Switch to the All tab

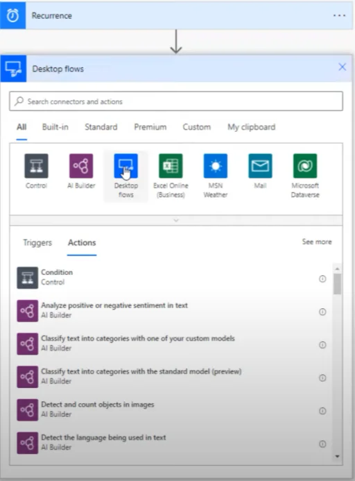[21, 127]
